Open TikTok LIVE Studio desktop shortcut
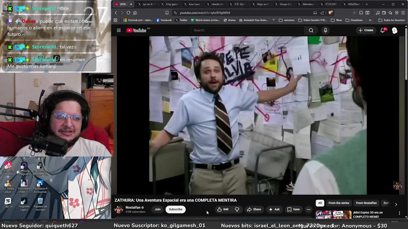Screen dimensions: 408x229 click(8, 169)
